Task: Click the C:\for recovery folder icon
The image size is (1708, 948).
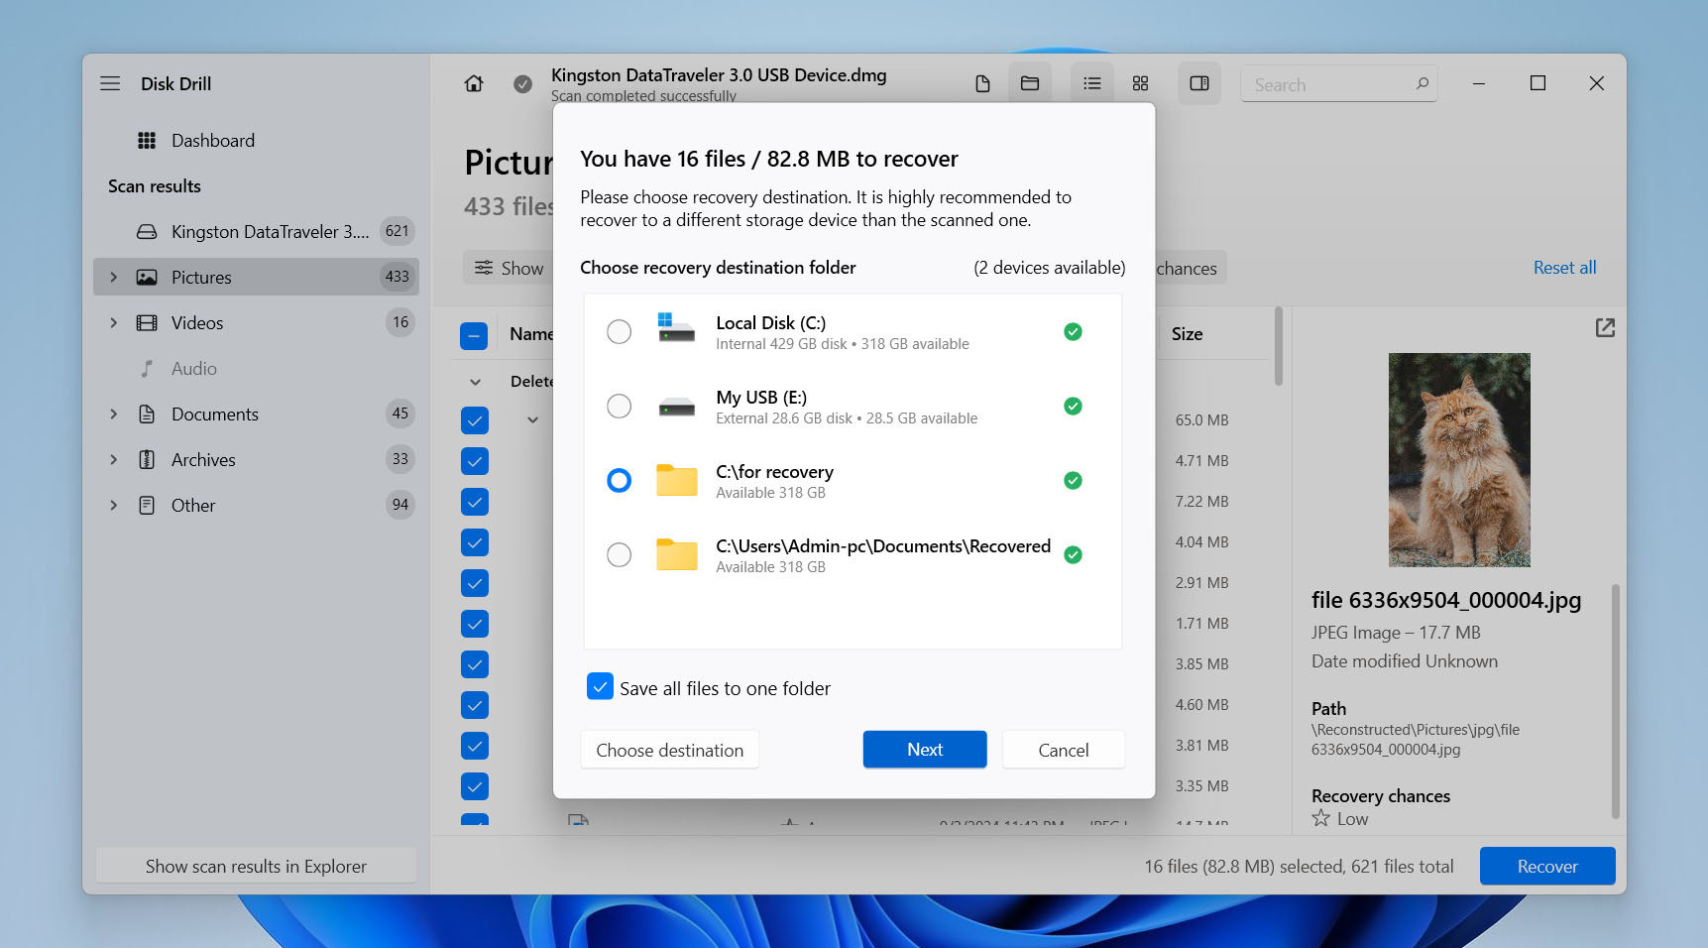Action: click(x=677, y=480)
